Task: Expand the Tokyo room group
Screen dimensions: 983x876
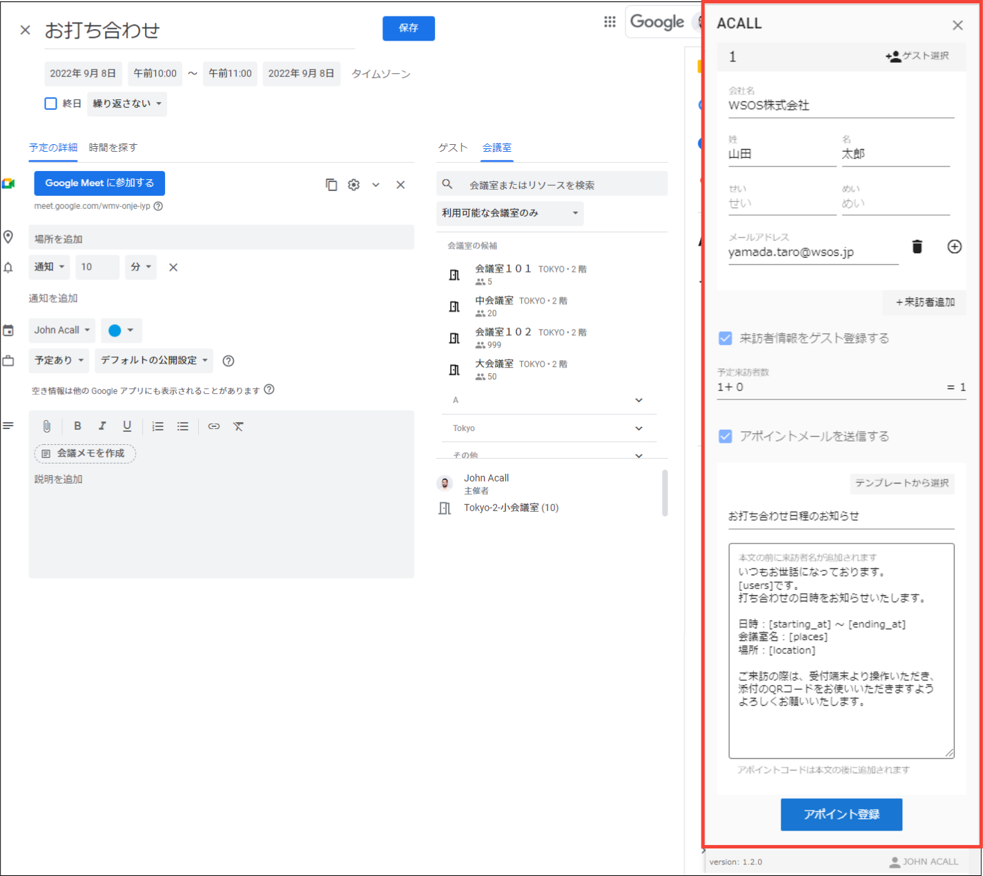Action: [x=549, y=428]
